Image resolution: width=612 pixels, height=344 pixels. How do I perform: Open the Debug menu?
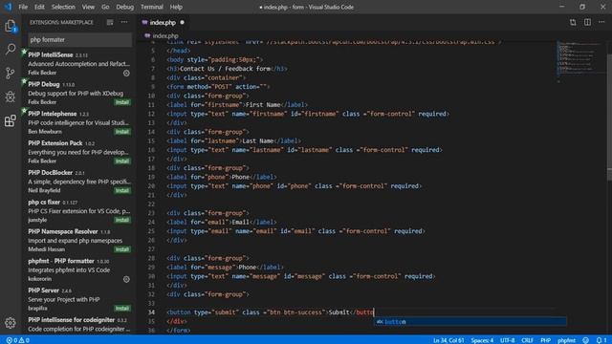point(125,7)
